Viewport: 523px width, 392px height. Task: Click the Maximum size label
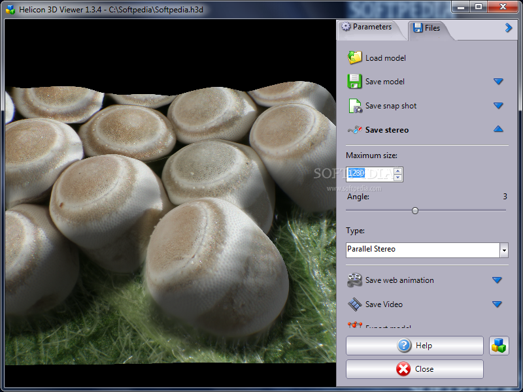371,155
